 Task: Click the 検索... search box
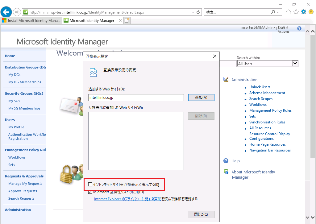pos(238,12)
